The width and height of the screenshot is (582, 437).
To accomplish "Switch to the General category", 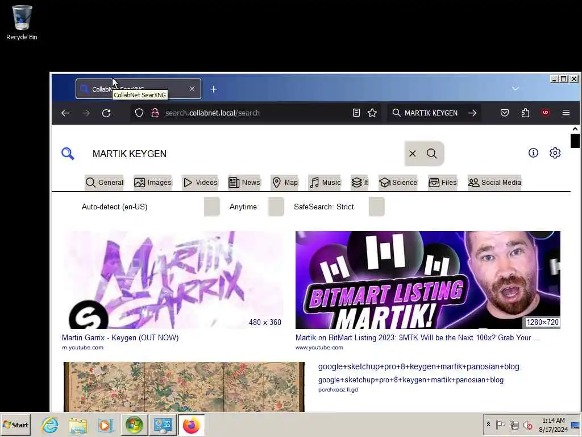I will [105, 183].
